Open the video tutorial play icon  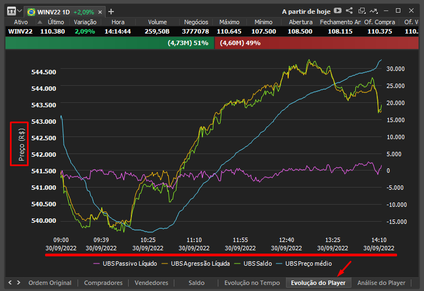point(338,10)
